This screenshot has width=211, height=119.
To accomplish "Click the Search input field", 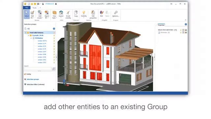I will [x=38, y=68].
